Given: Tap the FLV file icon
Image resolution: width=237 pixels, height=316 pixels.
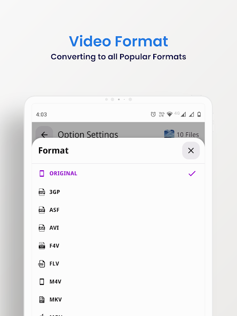Looking at the screenshot, I should pos(42,264).
